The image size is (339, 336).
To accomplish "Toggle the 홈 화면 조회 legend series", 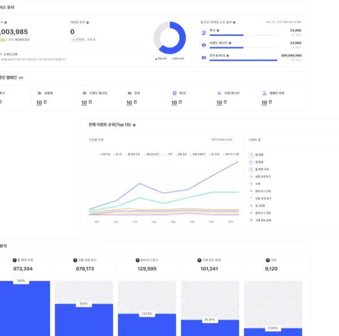I will 133,154.
